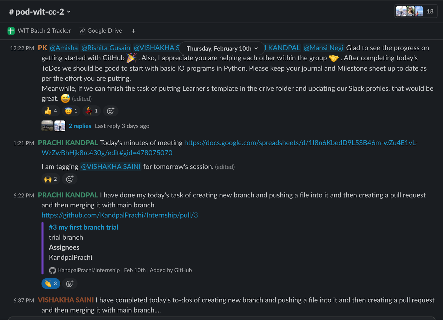Open the Google Drive bookmark
The height and width of the screenshot is (320, 443).
[x=104, y=31]
